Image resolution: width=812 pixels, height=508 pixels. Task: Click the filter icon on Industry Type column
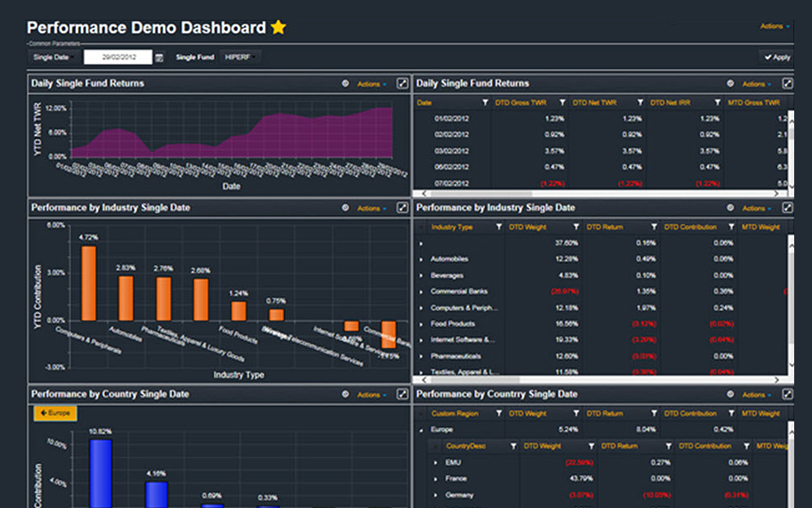pos(499,227)
